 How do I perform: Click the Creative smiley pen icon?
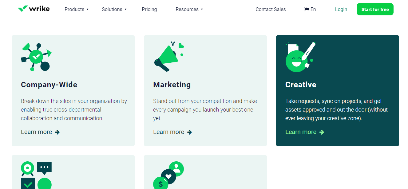[301, 57]
